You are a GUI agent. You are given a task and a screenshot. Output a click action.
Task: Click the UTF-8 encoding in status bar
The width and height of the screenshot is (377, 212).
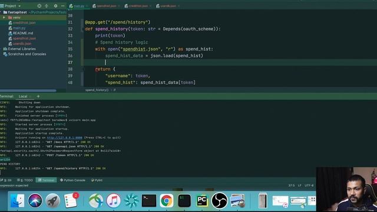(309, 185)
